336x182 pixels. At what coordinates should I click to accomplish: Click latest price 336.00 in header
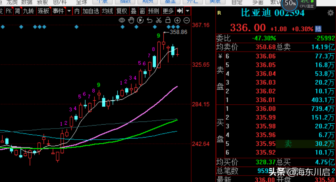pyautogui.click(x=248, y=28)
